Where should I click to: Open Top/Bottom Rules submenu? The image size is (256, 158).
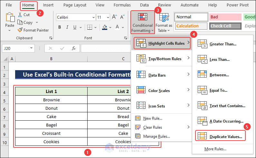(x=162, y=59)
